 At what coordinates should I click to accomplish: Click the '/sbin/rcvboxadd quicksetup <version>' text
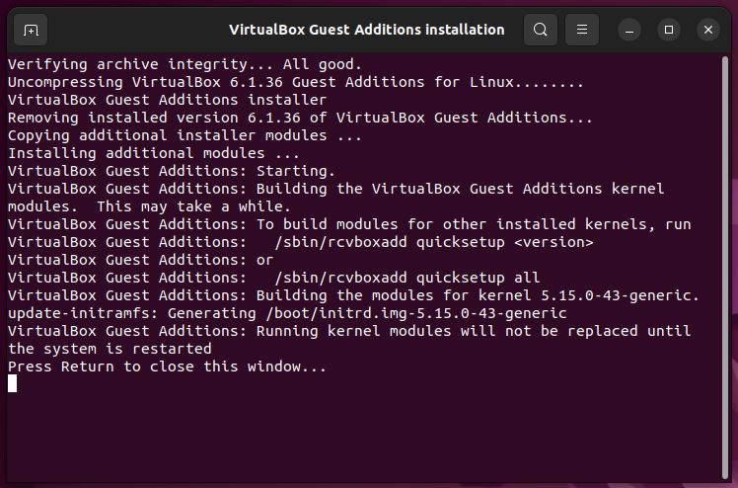pyautogui.click(x=433, y=242)
